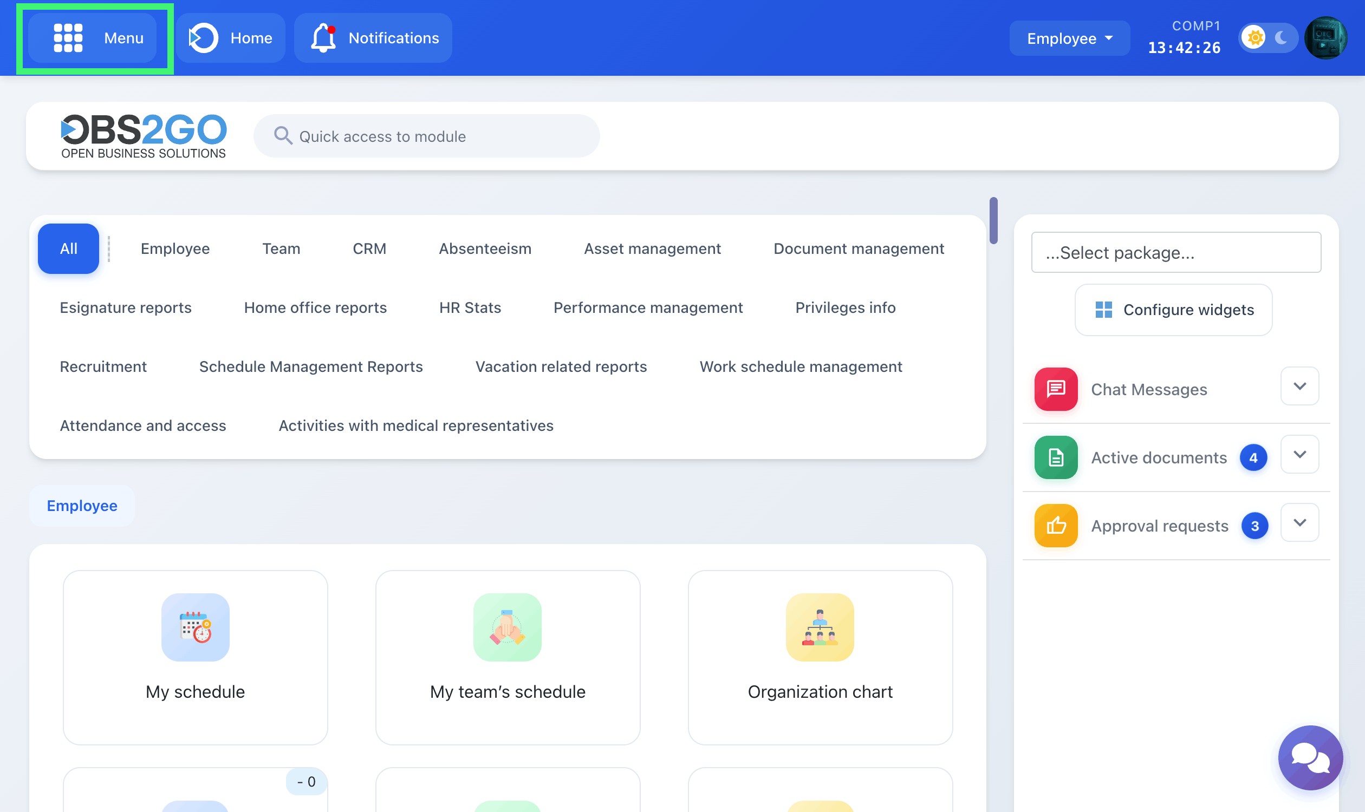
Task: Switch to the Absenteeism category tab
Action: [x=485, y=248]
